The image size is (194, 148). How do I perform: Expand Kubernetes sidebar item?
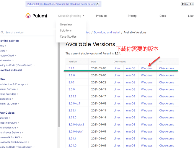tap(13, 60)
